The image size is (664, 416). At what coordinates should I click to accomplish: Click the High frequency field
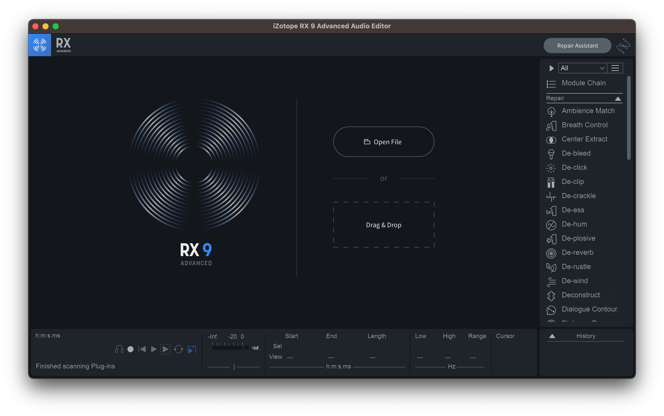pyautogui.click(x=448, y=357)
